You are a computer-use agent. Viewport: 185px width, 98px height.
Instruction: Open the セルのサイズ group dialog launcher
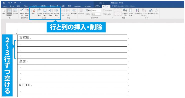point(112,18)
